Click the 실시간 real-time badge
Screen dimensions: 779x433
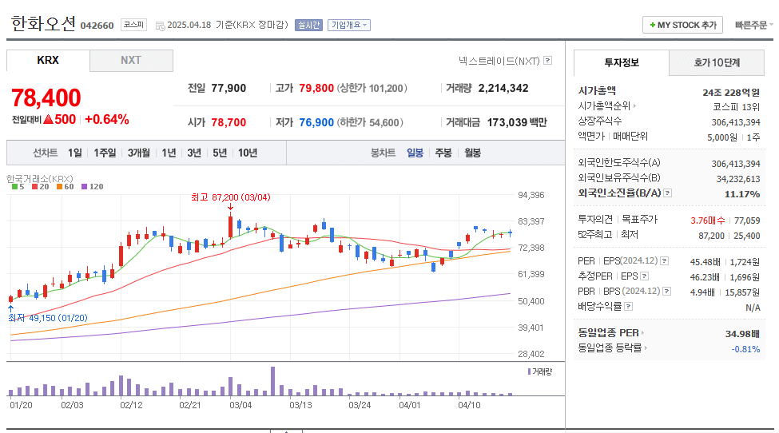coord(309,25)
